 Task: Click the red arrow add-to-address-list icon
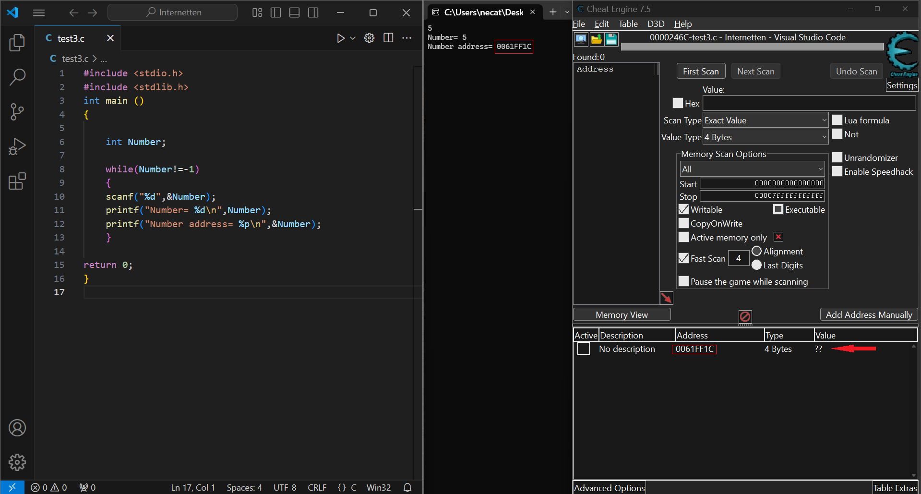click(x=666, y=298)
